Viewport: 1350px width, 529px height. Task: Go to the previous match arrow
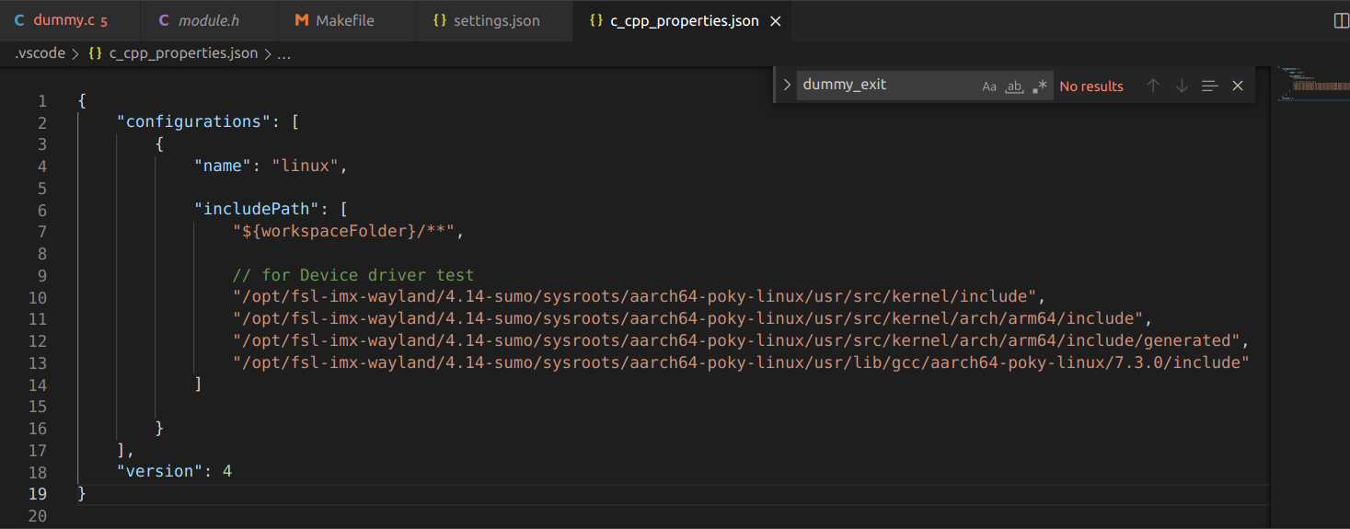(x=1153, y=86)
